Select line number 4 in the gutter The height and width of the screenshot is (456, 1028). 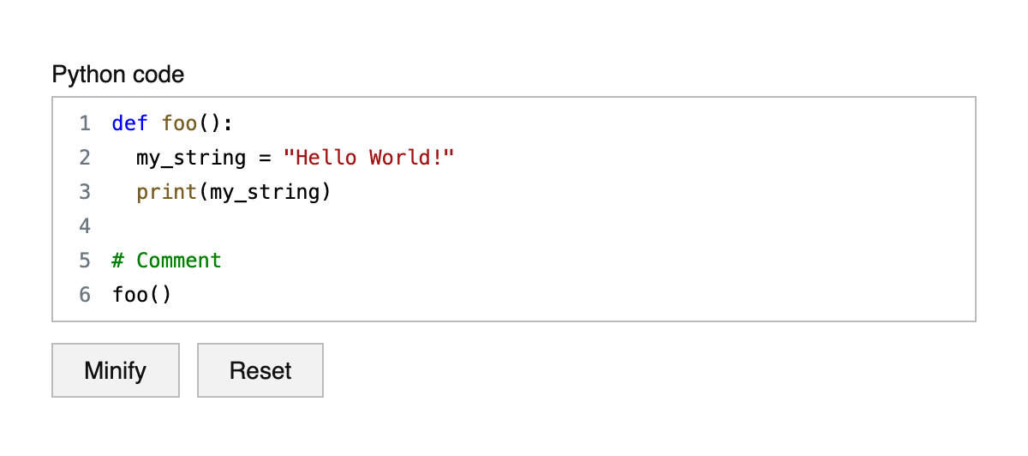84,226
